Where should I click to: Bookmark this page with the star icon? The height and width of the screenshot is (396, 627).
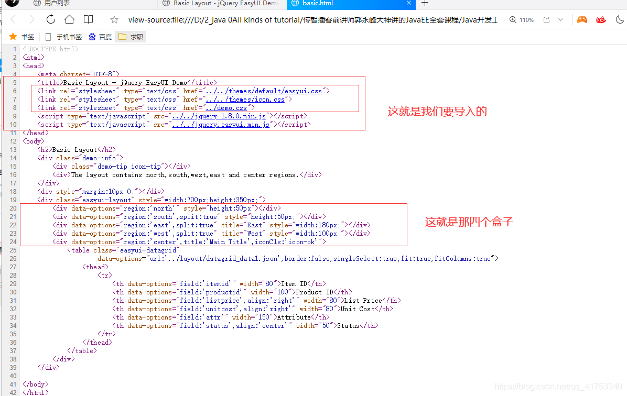click(x=114, y=19)
